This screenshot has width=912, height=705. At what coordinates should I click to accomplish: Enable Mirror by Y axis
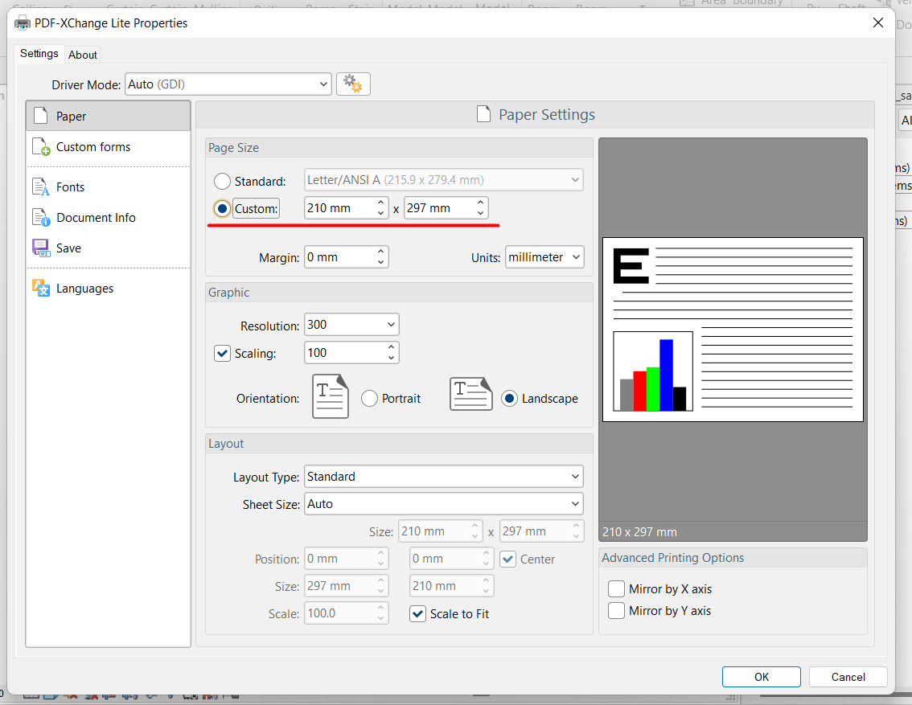click(616, 611)
